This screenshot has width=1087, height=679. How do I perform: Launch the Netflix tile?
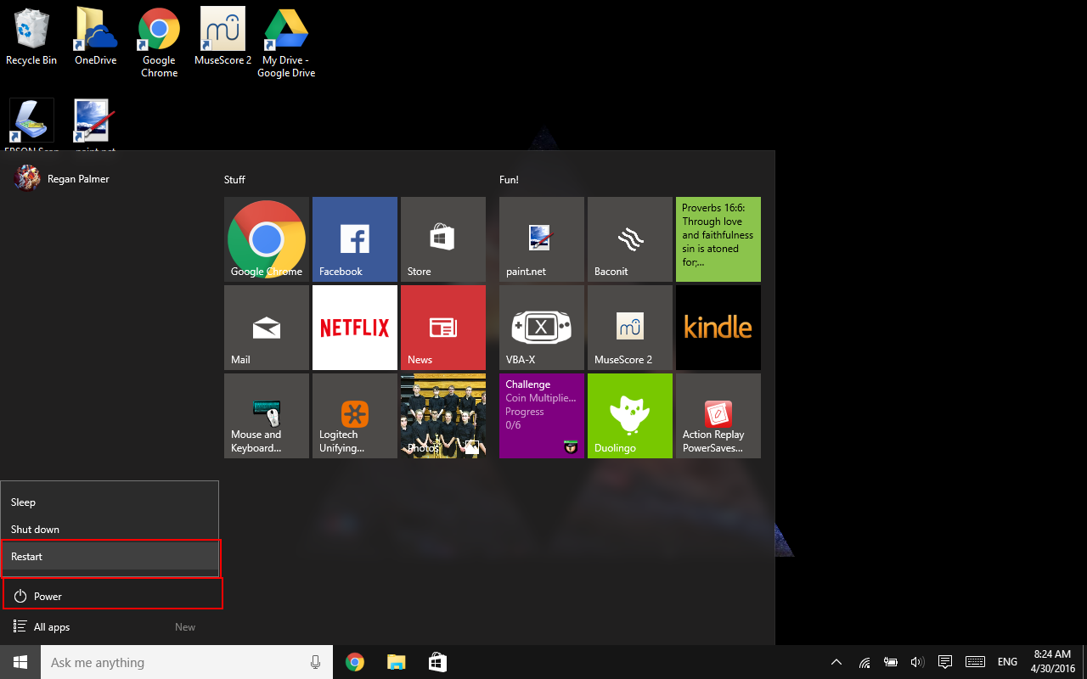tap(355, 328)
